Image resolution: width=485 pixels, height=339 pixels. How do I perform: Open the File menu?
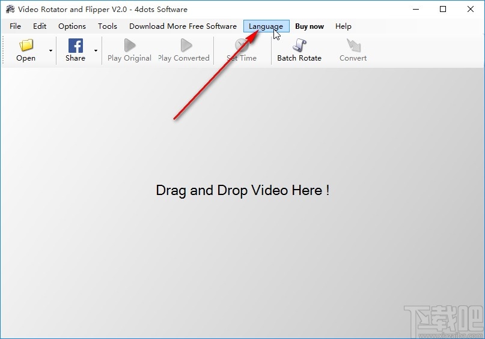tap(15, 26)
